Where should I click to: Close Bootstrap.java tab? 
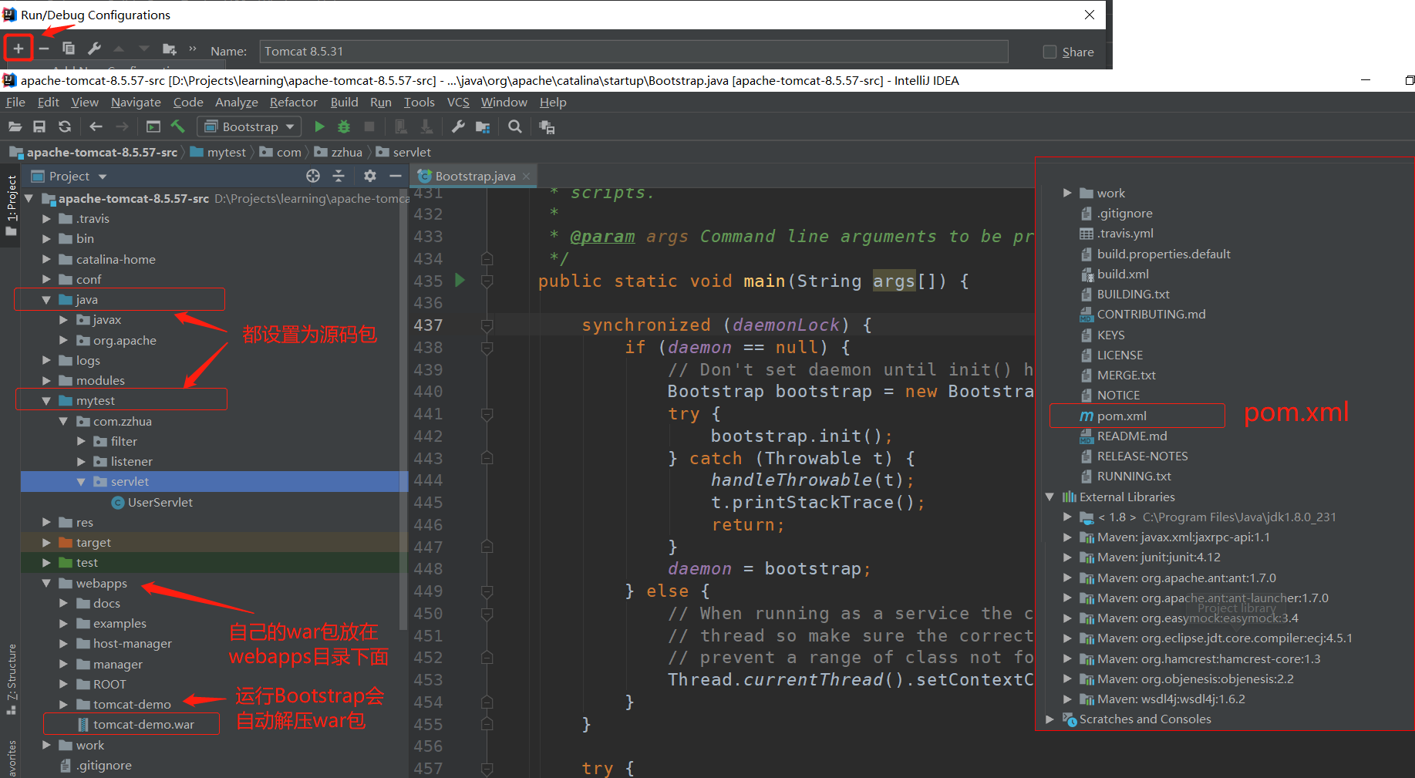tap(527, 177)
